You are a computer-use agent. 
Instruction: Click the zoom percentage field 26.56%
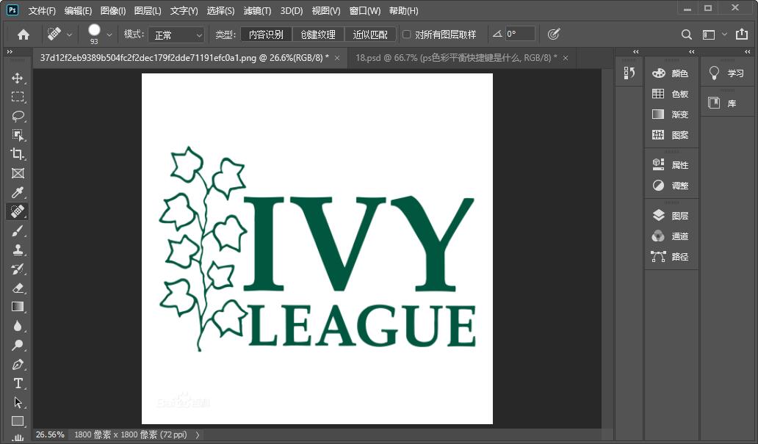pos(50,434)
